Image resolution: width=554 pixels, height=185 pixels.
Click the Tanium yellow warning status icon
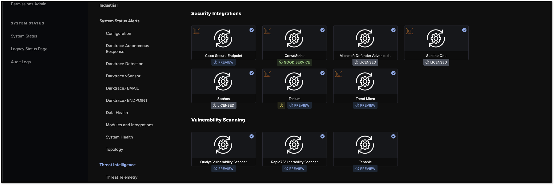click(281, 106)
